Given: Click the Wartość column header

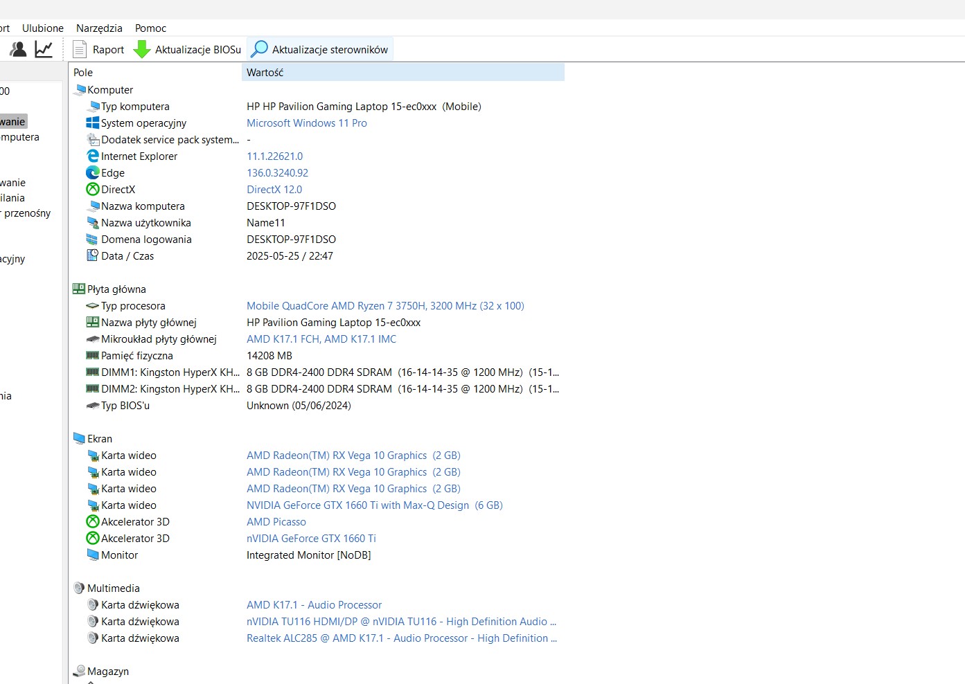Looking at the screenshot, I should (x=403, y=72).
